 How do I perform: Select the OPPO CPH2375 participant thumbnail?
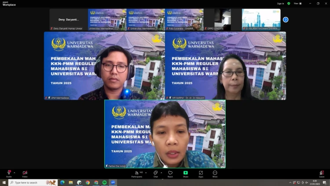click(x=223, y=19)
